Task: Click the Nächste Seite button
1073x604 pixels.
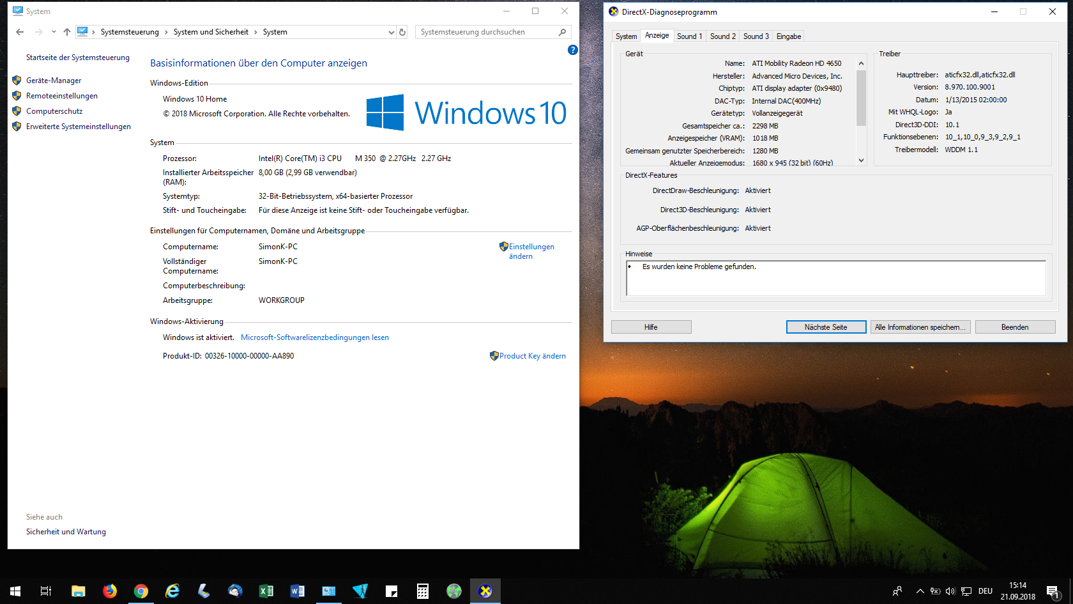Action: pos(826,327)
